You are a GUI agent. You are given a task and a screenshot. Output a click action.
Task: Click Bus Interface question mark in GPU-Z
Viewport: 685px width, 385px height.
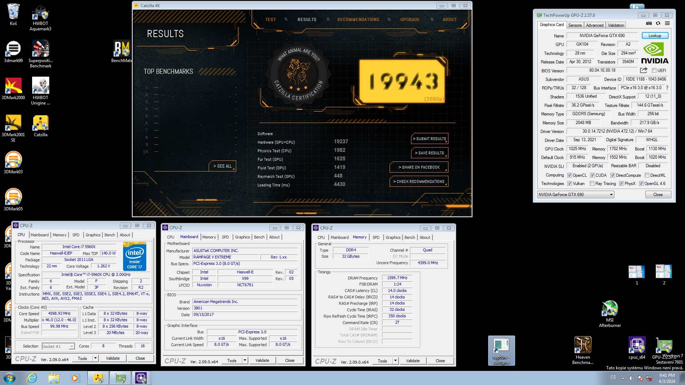tap(667, 88)
